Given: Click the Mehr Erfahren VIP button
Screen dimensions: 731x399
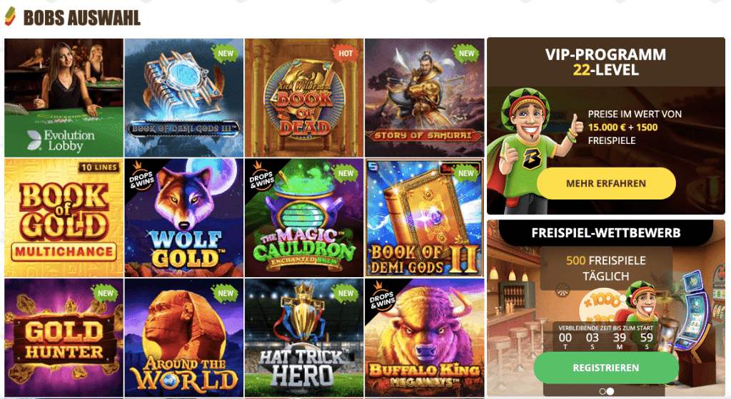Looking at the screenshot, I should (606, 183).
